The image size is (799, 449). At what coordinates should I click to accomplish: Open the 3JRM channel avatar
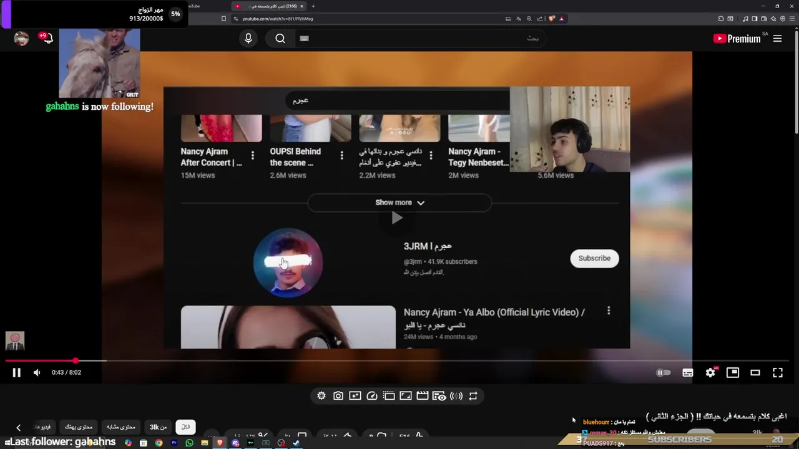click(288, 263)
